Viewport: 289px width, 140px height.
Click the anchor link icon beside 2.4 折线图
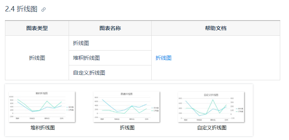(x=43, y=10)
